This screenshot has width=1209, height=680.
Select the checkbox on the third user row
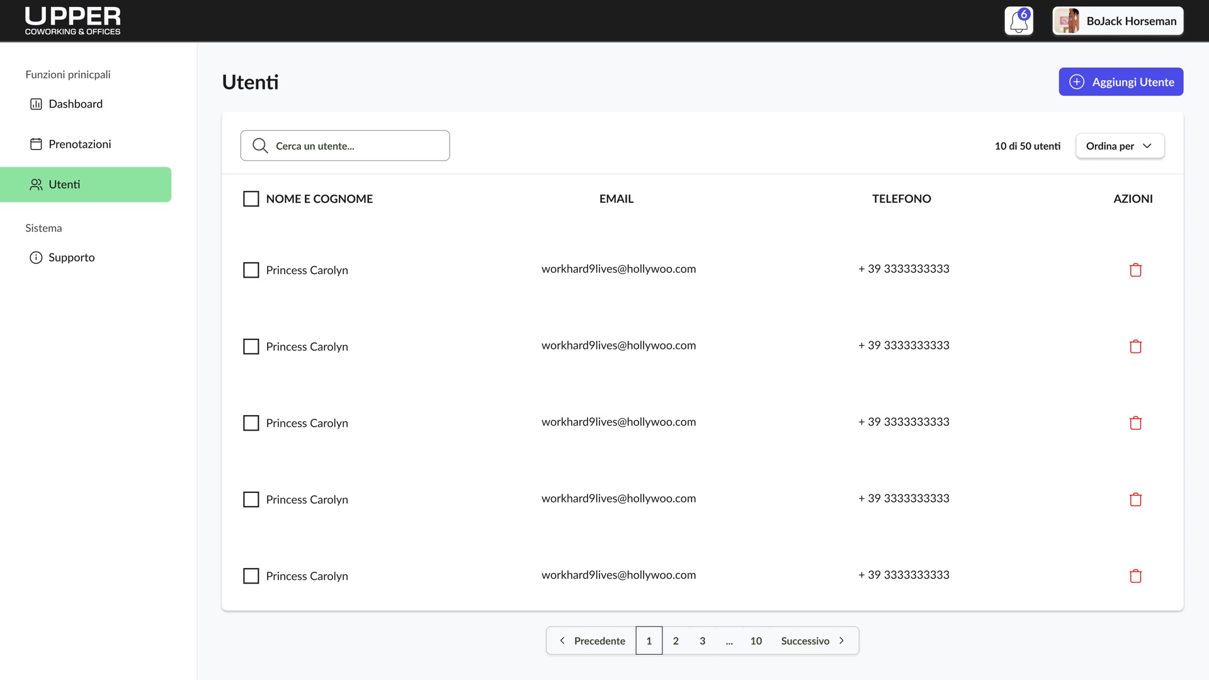tap(251, 422)
